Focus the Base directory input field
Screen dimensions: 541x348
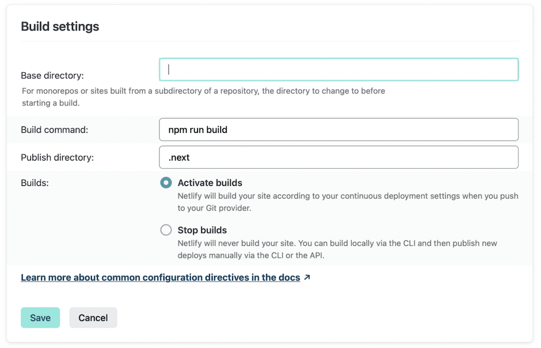[339, 70]
